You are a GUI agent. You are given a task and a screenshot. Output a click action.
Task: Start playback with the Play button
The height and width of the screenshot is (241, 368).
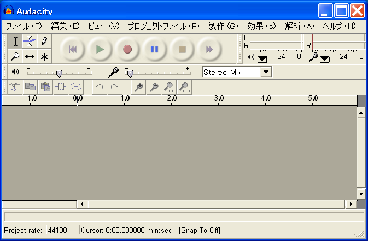tap(100, 49)
